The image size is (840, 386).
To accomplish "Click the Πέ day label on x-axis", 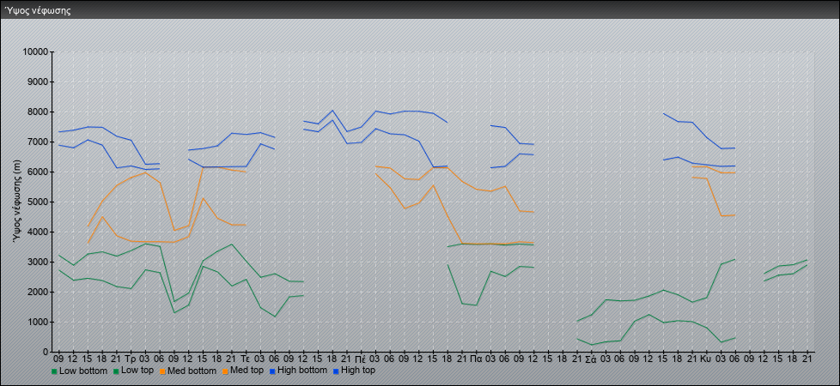I will (x=361, y=359).
